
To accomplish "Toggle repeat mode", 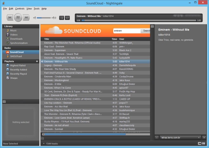I will [67, 18].
